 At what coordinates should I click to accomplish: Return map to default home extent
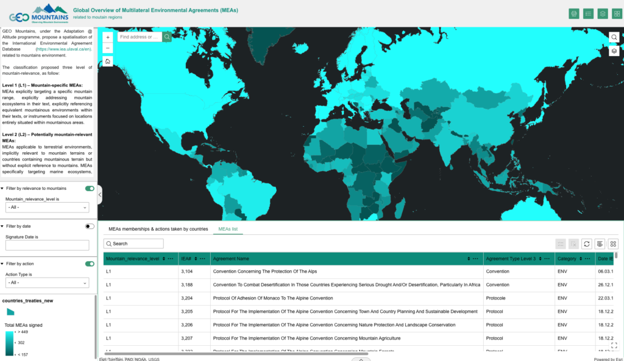tap(108, 61)
